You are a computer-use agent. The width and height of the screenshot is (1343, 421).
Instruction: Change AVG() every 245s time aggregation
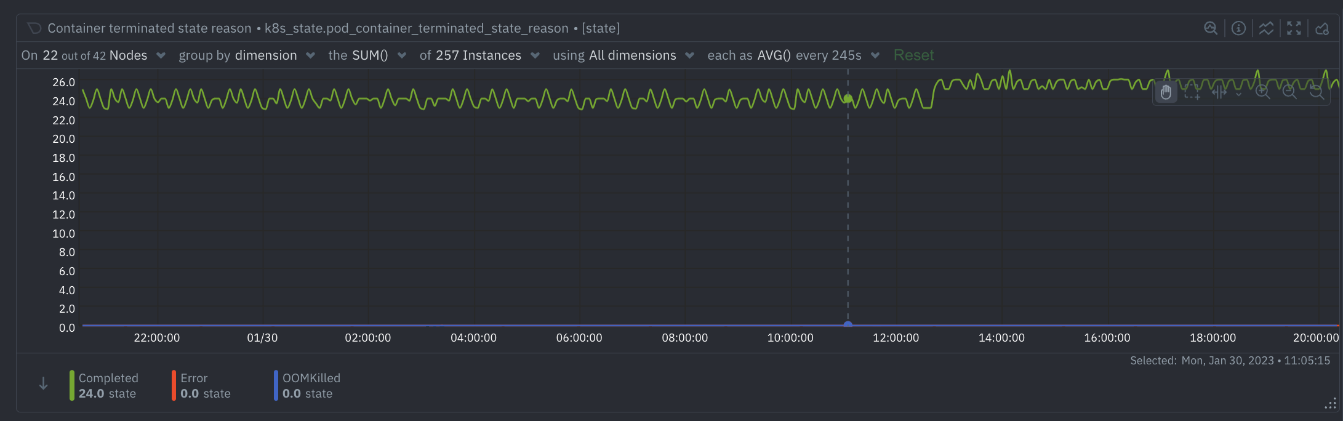click(x=793, y=55)
